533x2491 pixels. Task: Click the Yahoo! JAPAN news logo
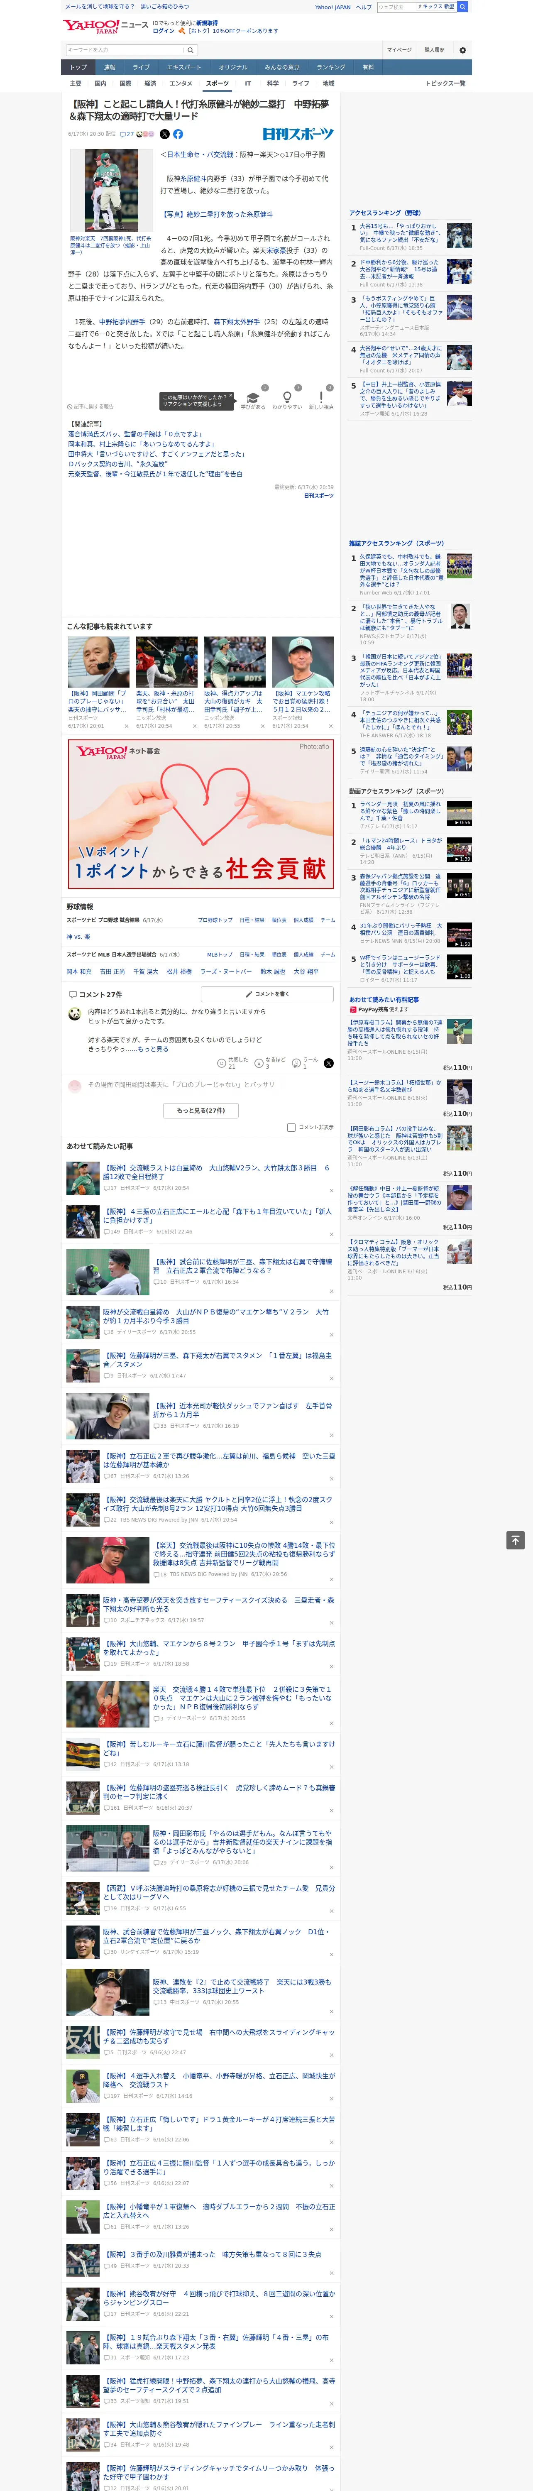tap(105, 26)
